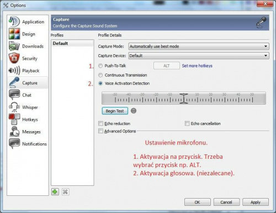The width and height of the screenshot is (276, 213).
Task: Click the Capture header microphone icon
Action: pyautogui.click(x=261, y=23)
